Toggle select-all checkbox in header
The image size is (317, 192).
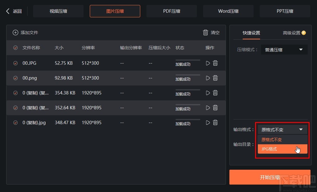(15, 48)
